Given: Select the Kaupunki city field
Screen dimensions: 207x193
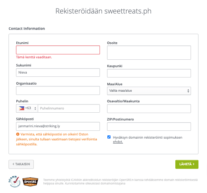Looking at the screenshot, I should (x=149, y=73).
